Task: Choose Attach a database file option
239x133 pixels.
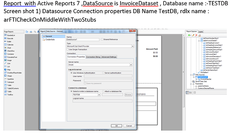Action: coord(103,91)
